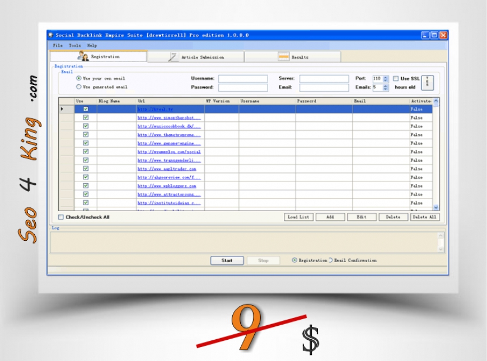Uncheck the Use box for themetroprene row
This screenshot has width=487, height=361.
point(86,135)
